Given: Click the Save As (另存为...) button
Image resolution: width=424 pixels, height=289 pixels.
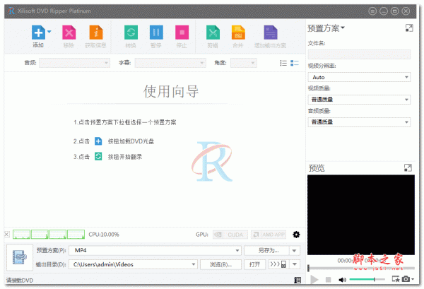Looking at the screenshot, I should (x=266, y=251).
